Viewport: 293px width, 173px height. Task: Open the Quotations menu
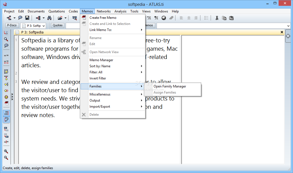click(57, 11)
